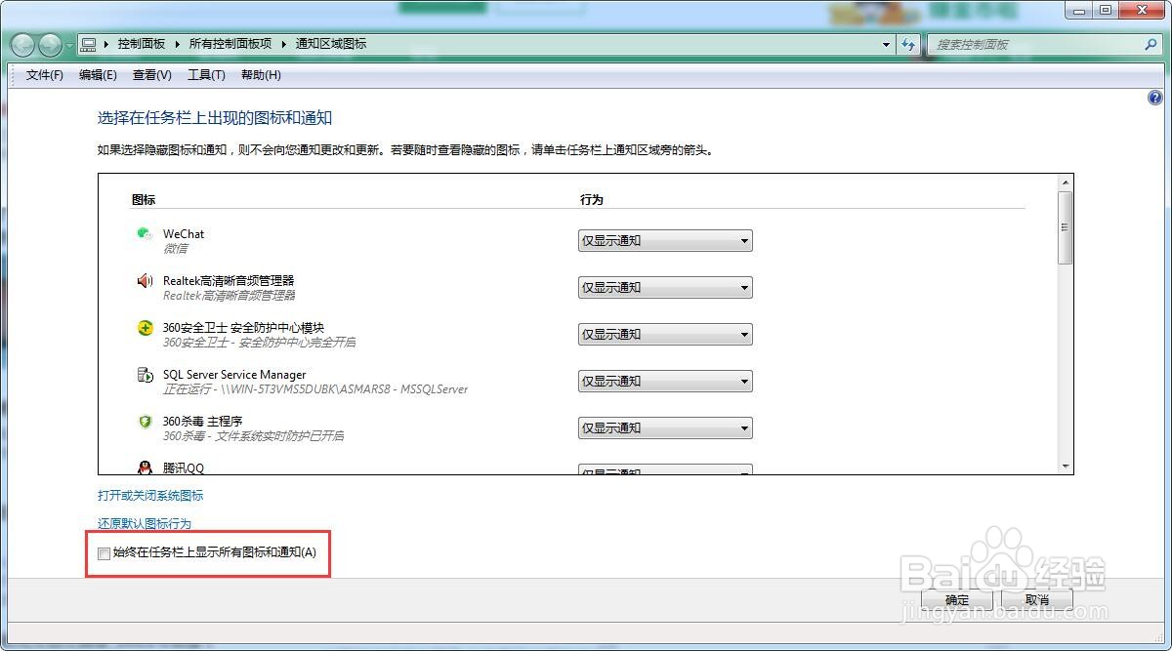The width and height of the screenshot is (1172, 651).
Task: Open behavior dropdown for 360安全卫士
Action: (x=665, y=334)
